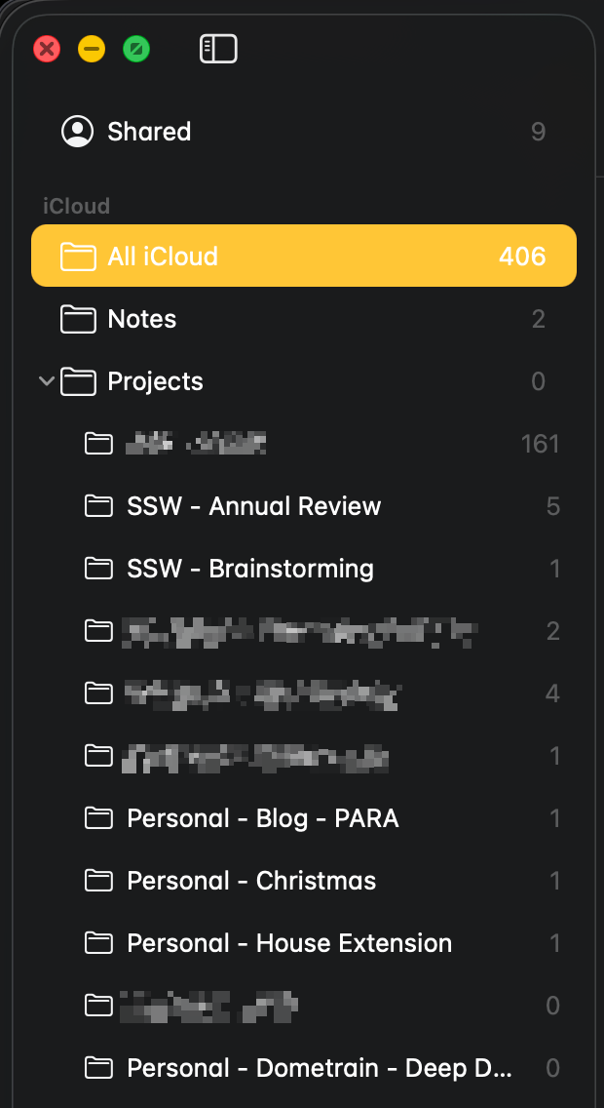Click the Personal - House Extension folder icon
Screen dimensions: 604x1108
point(98,943)
